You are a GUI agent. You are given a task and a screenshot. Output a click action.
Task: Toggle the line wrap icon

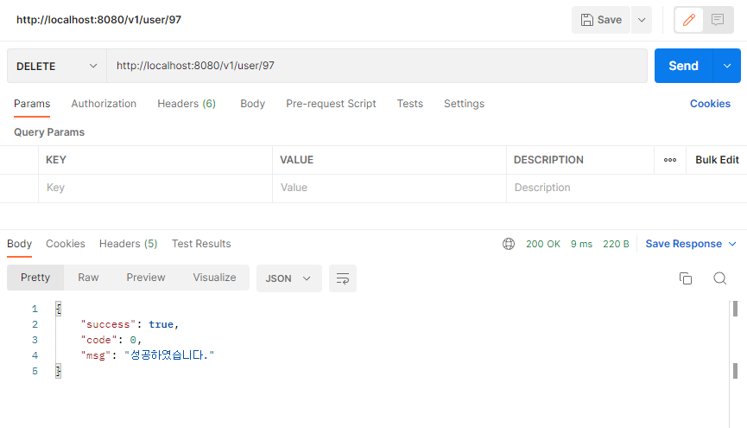(343, 278)
